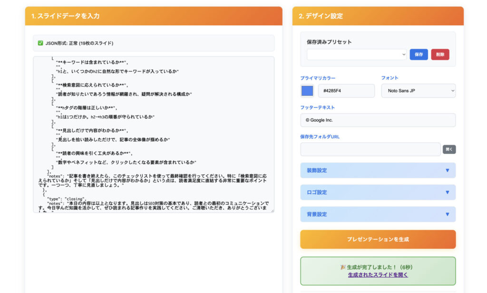
Task: Click the red 削除 button
Action: coord(440,55)
